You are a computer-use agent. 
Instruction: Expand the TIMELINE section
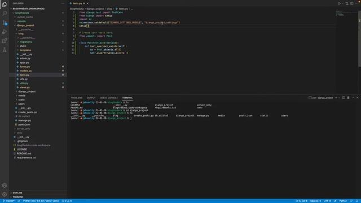(17, 197)
